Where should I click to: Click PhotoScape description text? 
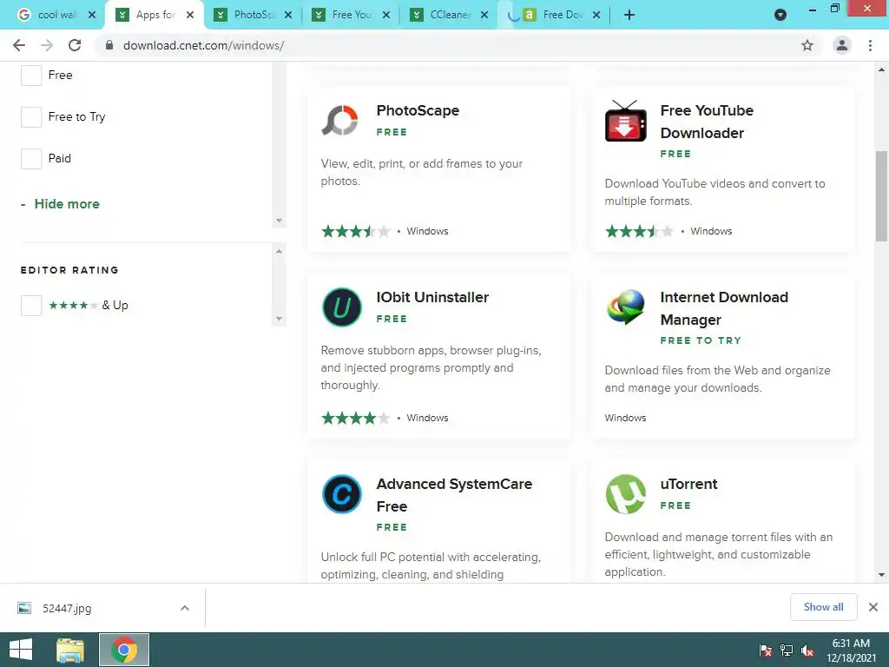pos(421,173)
